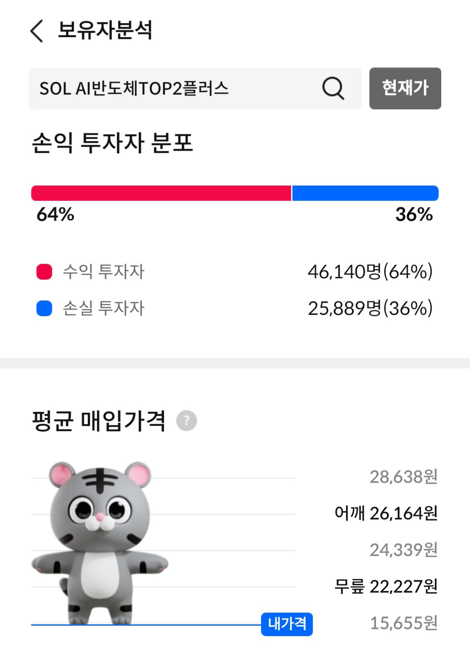Go back using the left arrow icon
The image size is (470, 667).
pos(37,31)
